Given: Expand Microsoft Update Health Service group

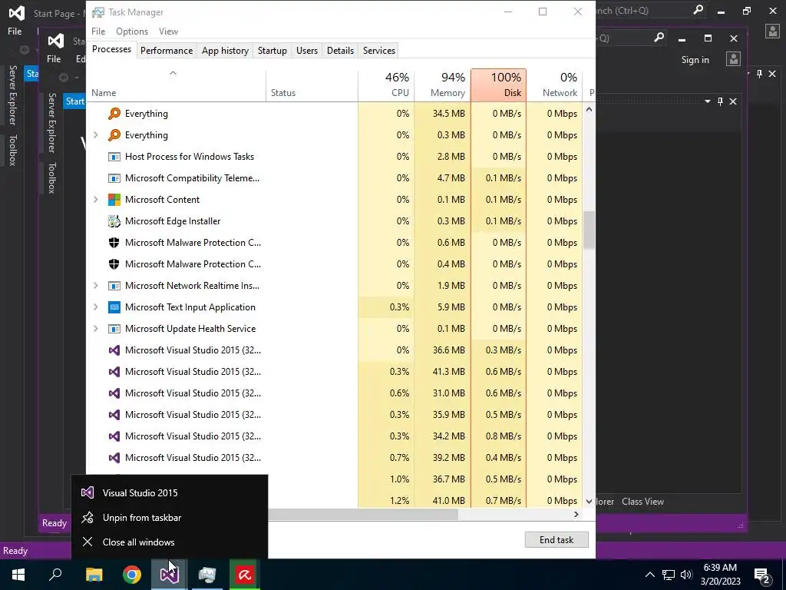Looking at the screenshot, I should point(96,329).
